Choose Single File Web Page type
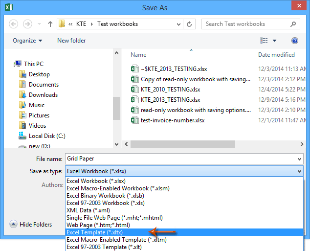Screen dimensions: 310x251 184,218
